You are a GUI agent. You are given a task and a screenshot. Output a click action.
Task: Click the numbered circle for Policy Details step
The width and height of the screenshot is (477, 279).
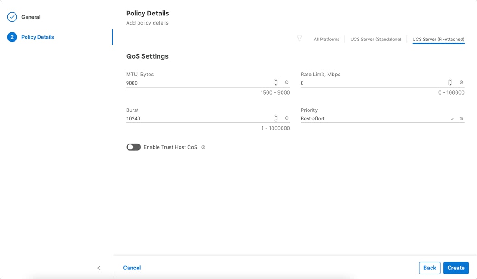coord(12,37)
